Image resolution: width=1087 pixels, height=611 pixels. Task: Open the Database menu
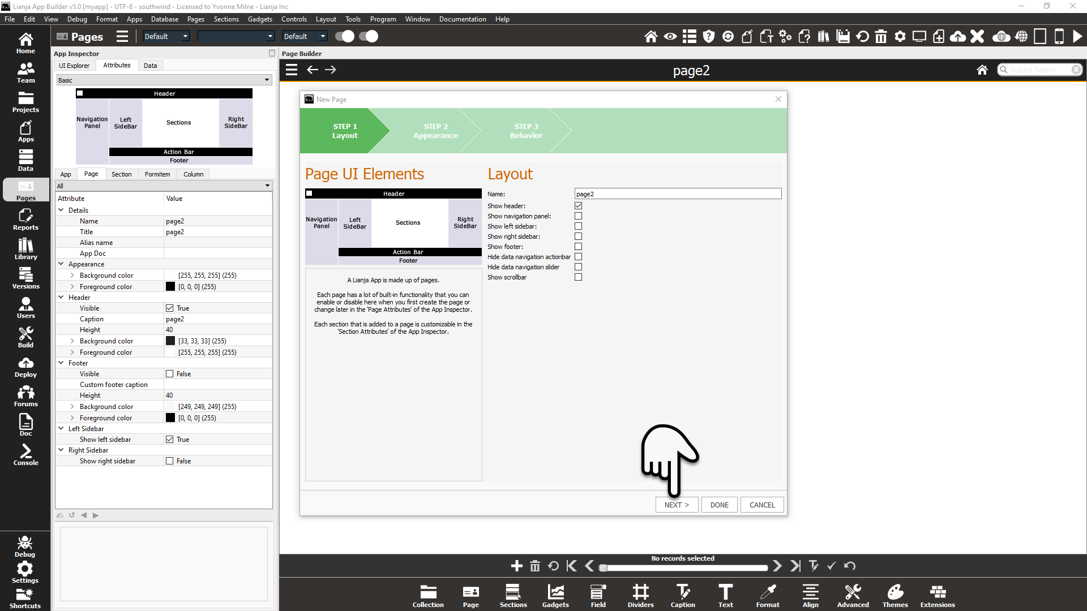click(164, 19)
